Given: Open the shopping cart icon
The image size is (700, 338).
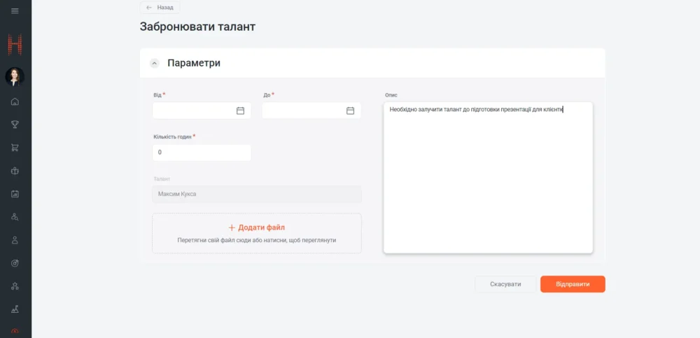Looking at the screenshot, I should (15, 148).
